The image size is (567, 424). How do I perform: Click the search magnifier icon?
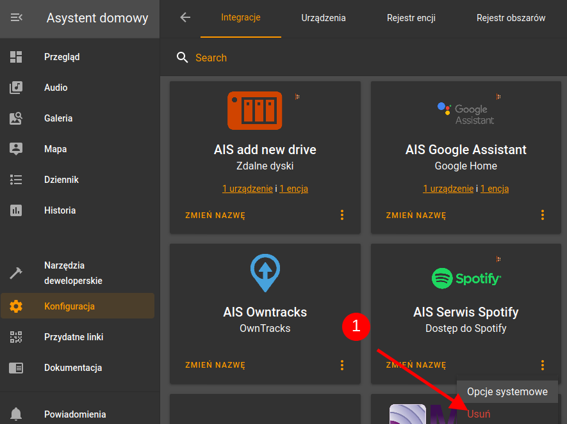182,58
